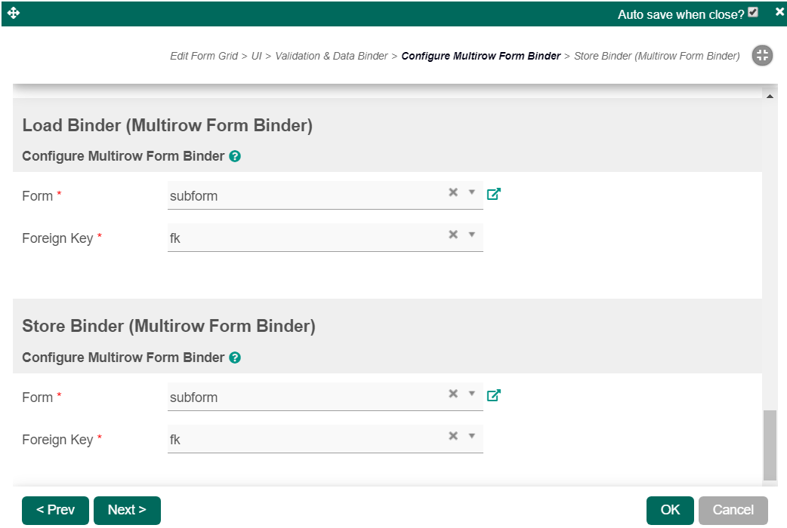The height and width of the screenshot is (528, 787).
Task: Click the Next > button
Action: click(x=127, y=510)
